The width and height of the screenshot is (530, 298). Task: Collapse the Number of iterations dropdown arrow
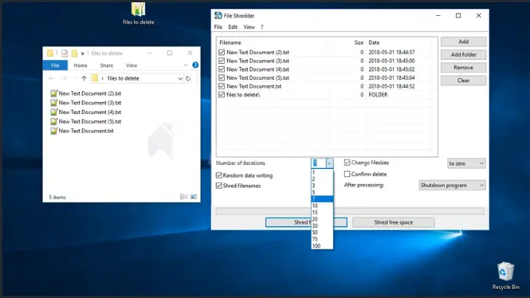[330, 163]
